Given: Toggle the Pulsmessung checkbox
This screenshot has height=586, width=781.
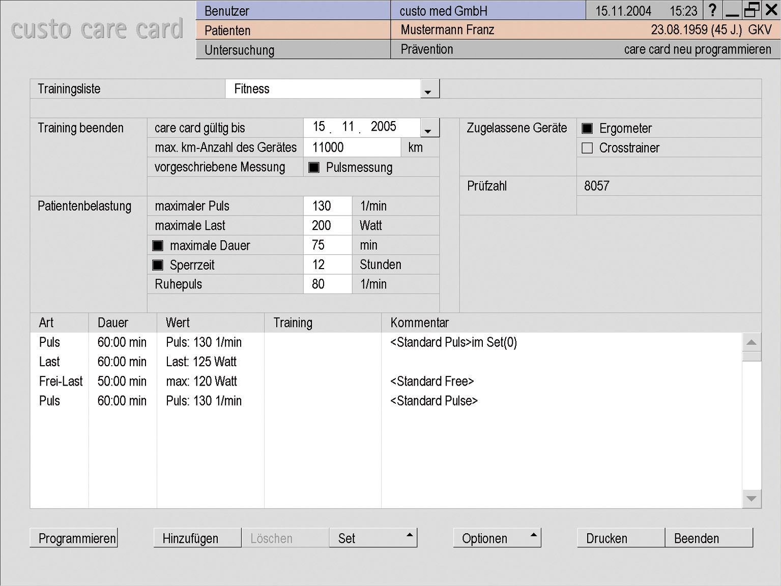Looking at the screenshot, I should [314, 167].
